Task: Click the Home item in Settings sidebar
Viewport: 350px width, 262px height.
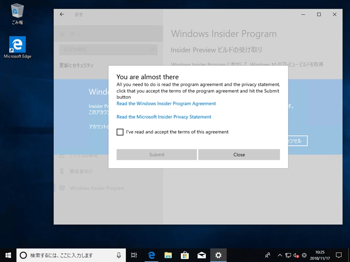Action: pos(108,34)
